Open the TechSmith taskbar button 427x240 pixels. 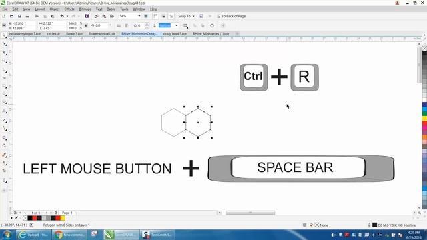pos(157,235)
